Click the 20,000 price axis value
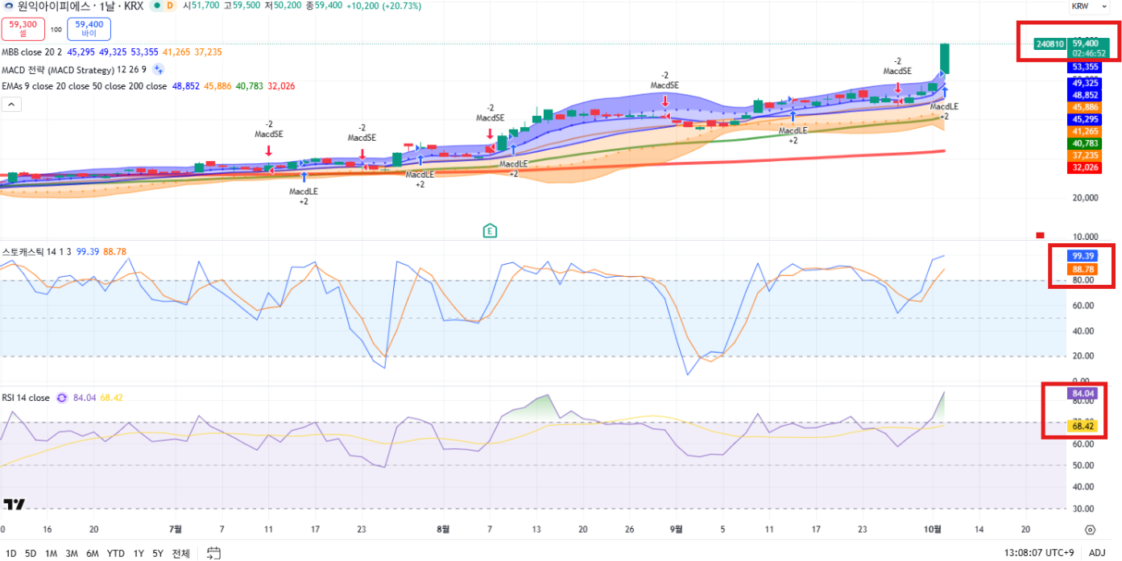The width and height of the screenshot is (1122, 561). [1086, 198]
